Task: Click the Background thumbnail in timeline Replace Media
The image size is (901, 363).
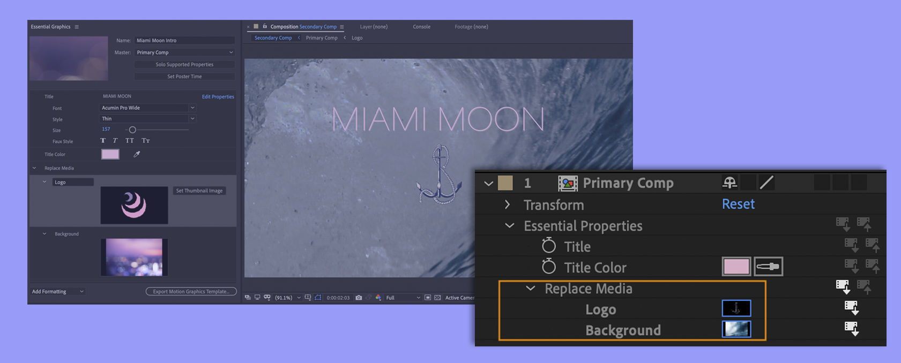Action: [736, 329]
